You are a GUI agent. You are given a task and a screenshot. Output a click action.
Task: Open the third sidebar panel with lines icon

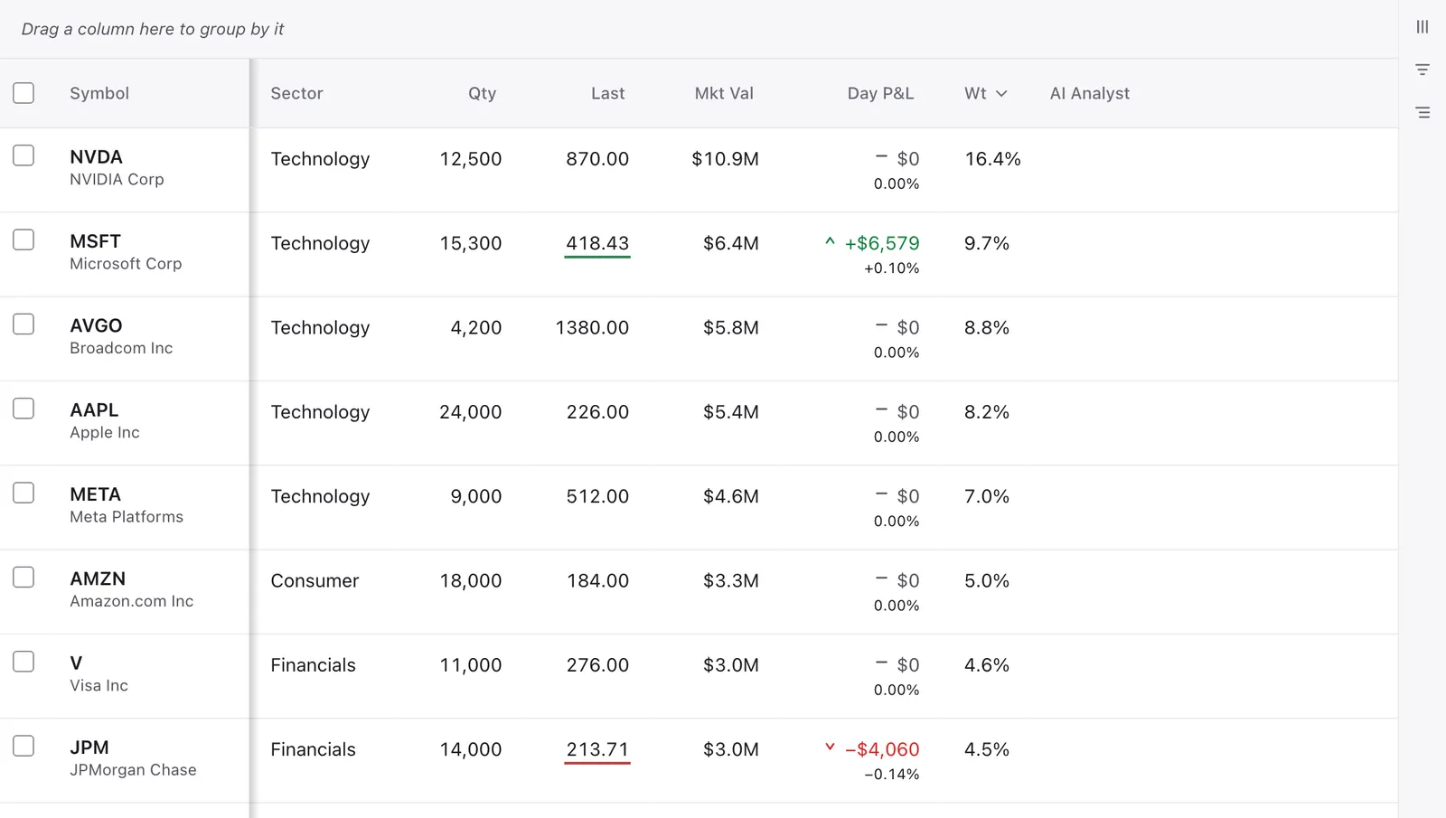[1423, 113]
